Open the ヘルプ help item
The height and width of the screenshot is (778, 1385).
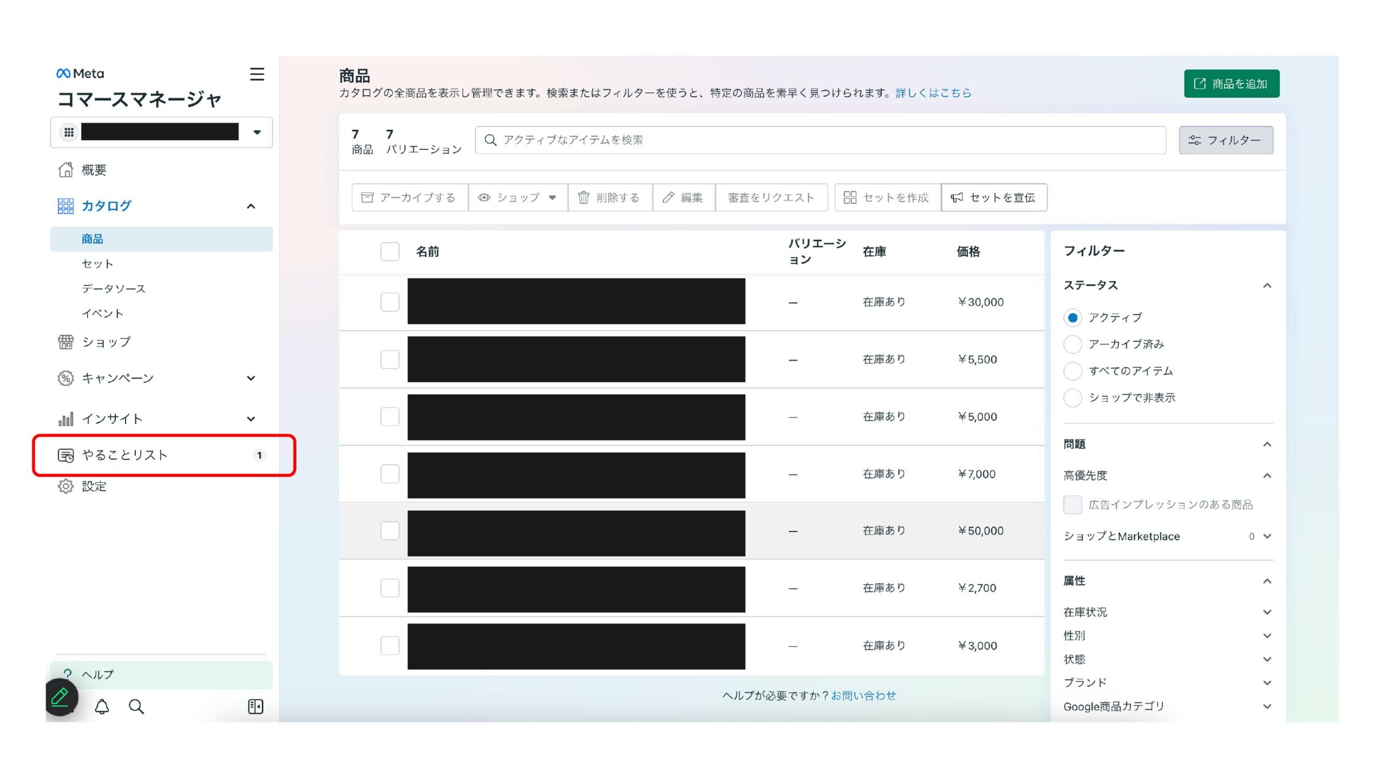pyautogui.click(x=161, y=674)
